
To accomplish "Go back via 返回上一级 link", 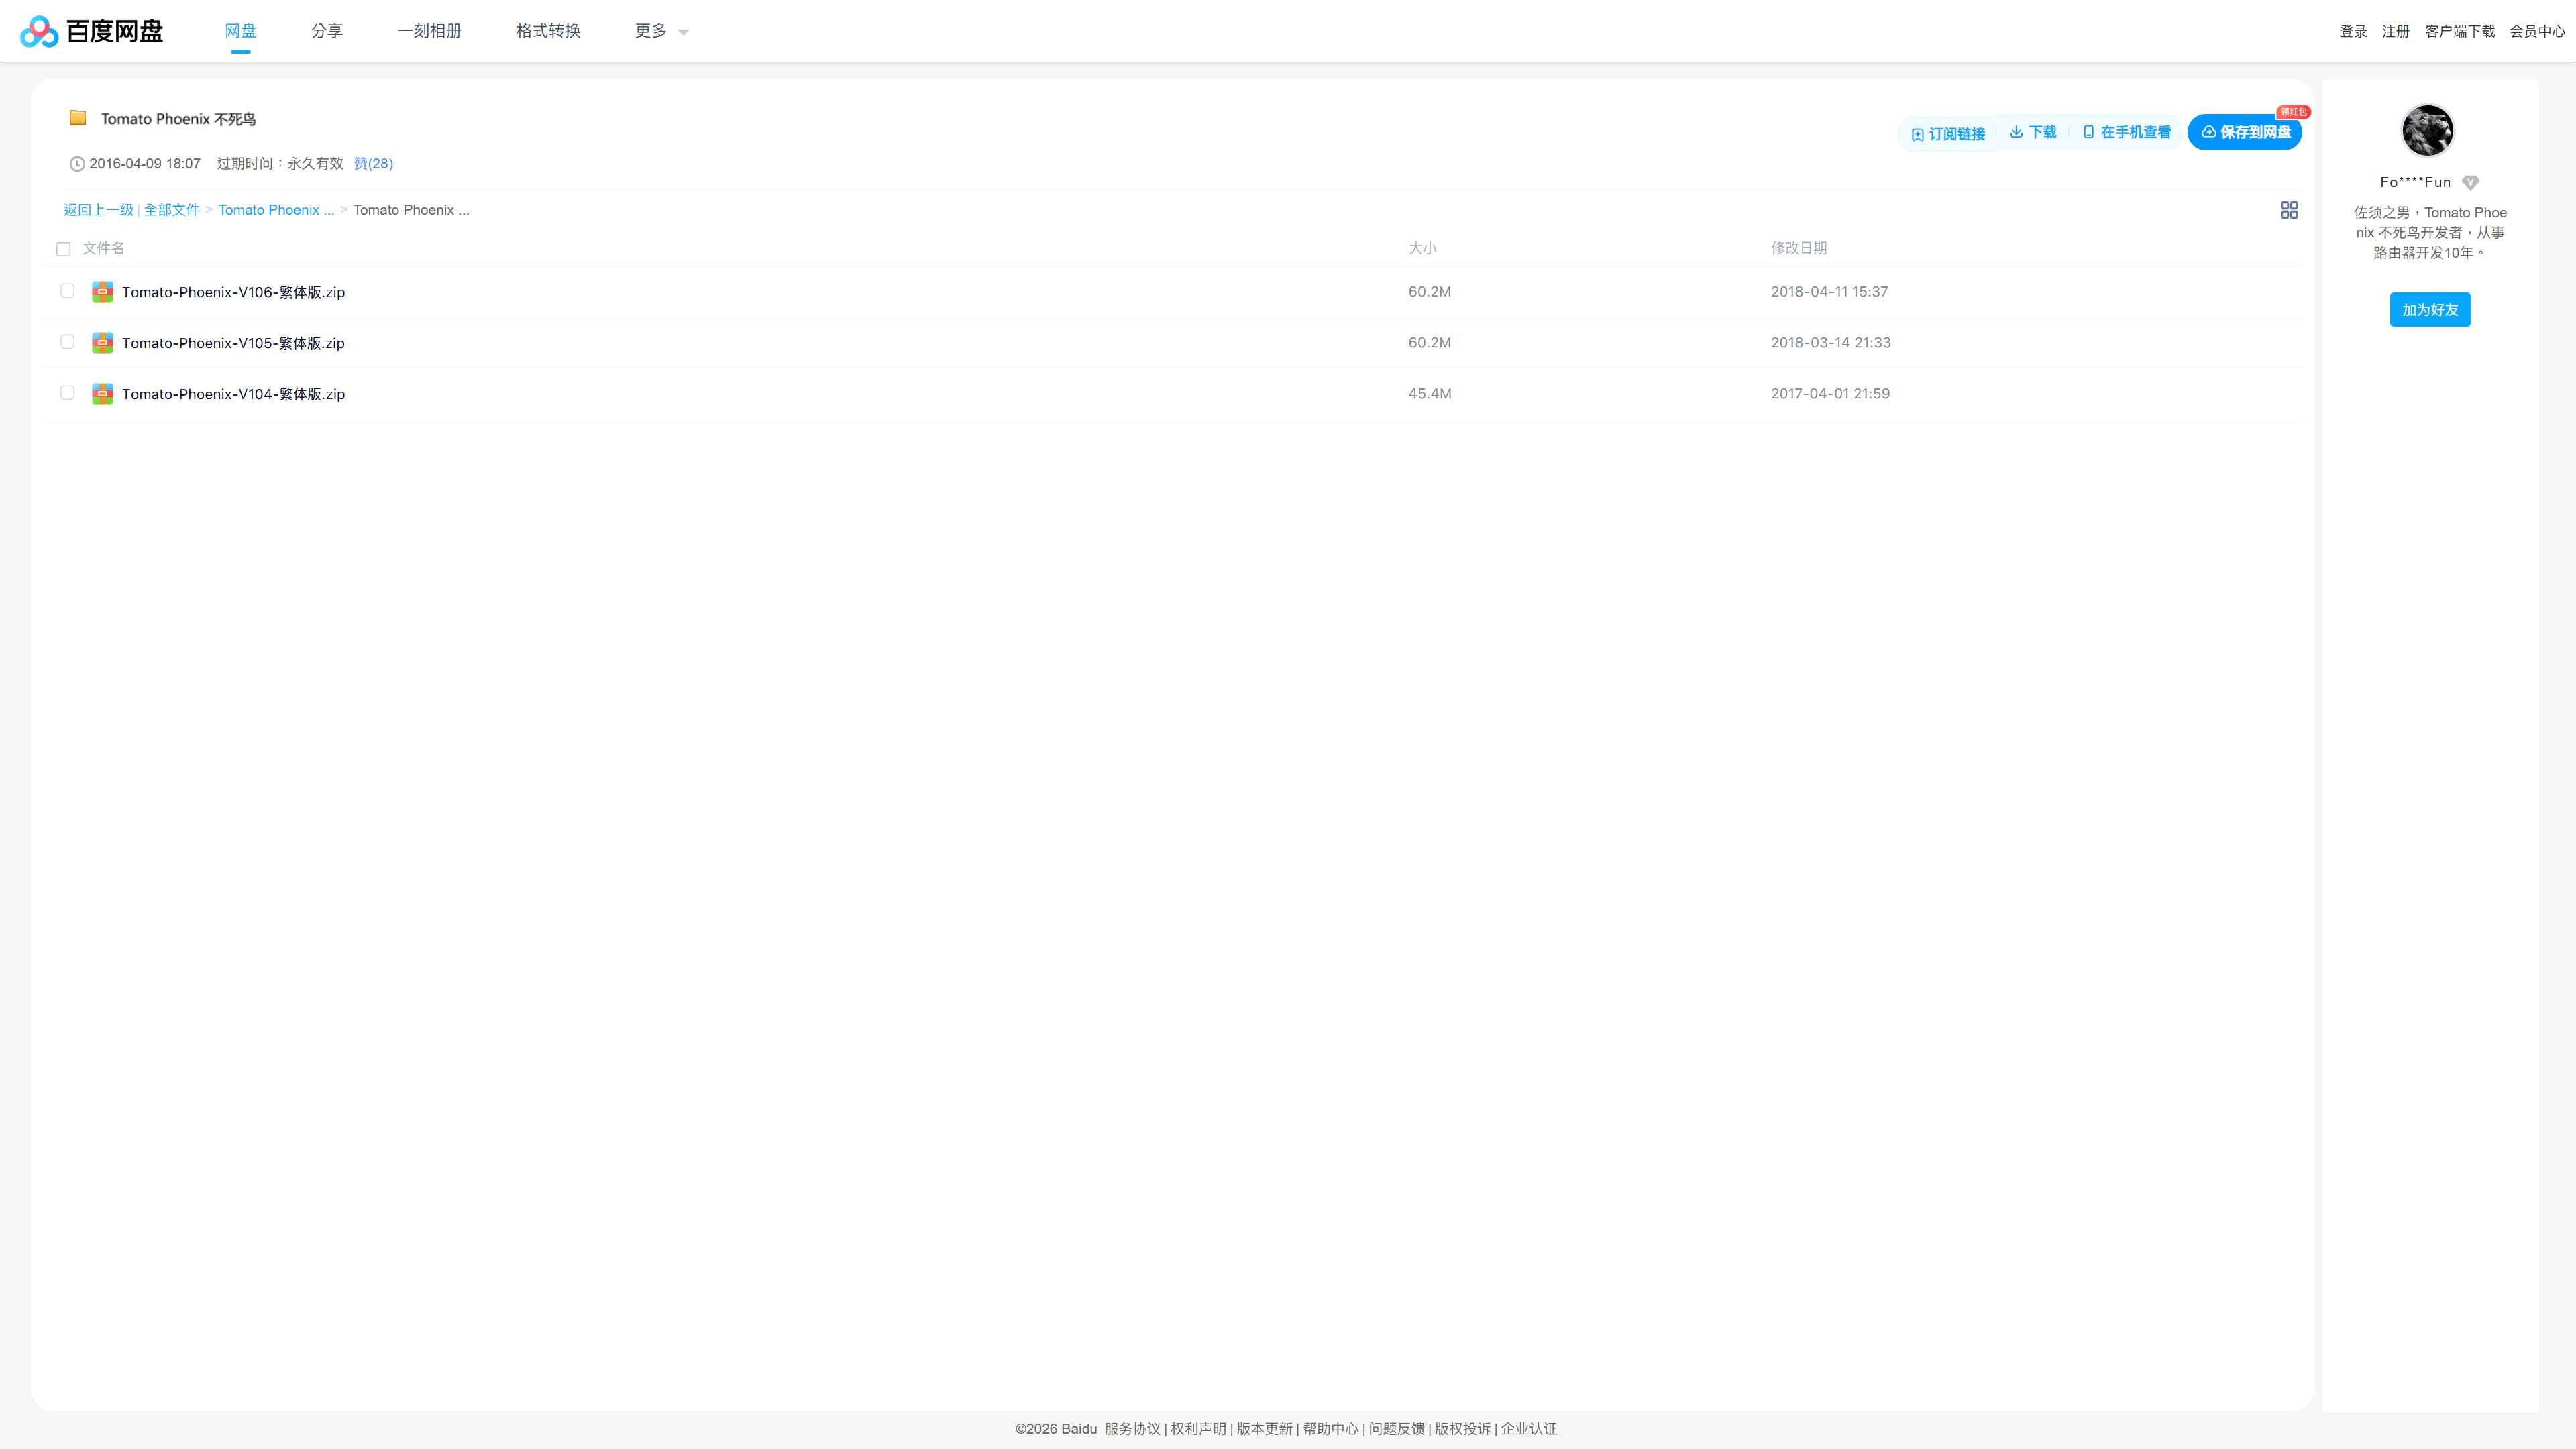I will (x=98, y=210).
